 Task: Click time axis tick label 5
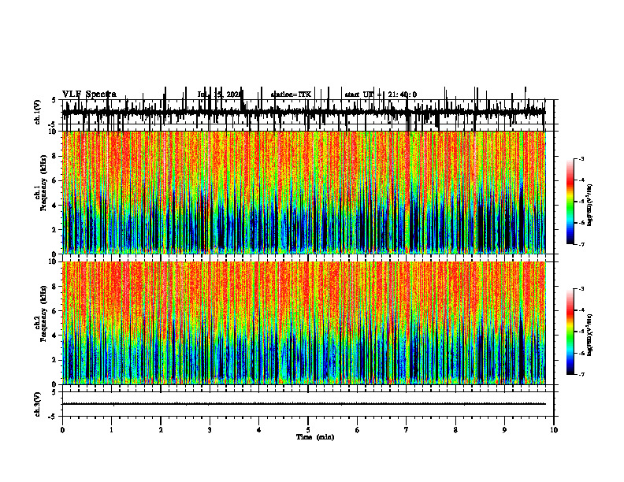308,430
